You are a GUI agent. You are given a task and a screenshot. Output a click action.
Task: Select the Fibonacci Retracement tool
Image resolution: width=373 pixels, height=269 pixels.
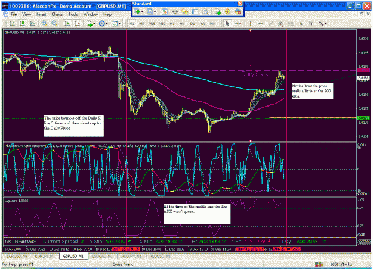[291, 23]
